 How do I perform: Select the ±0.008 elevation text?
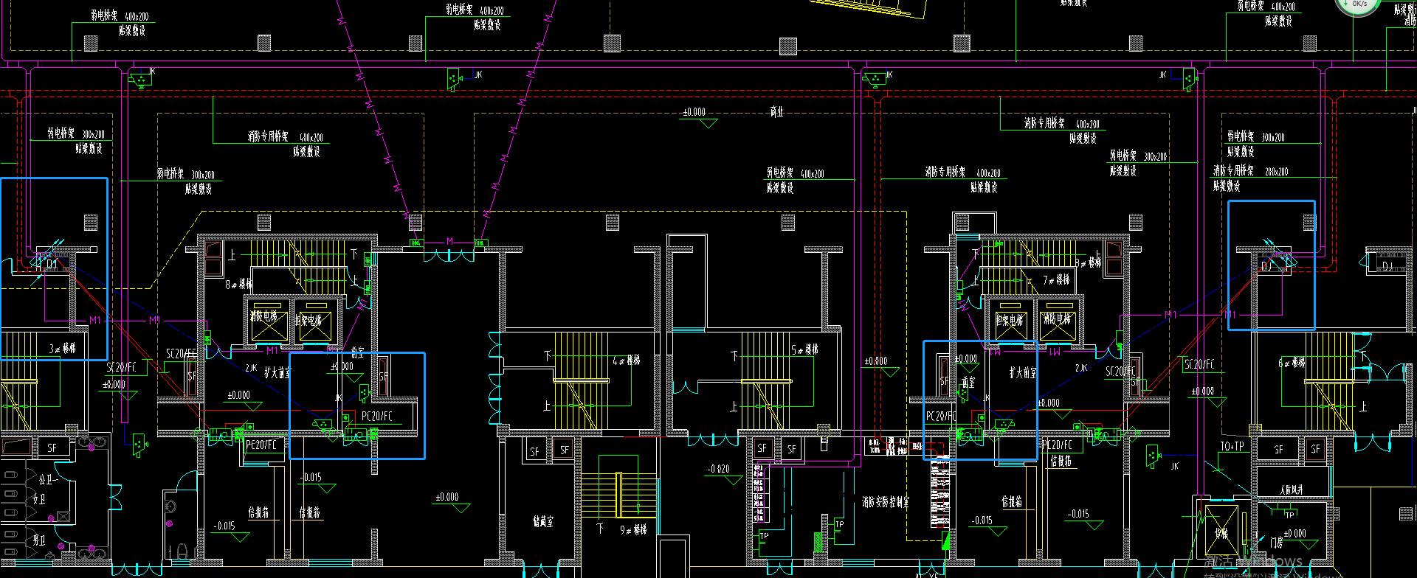click(x=447, y=497)
